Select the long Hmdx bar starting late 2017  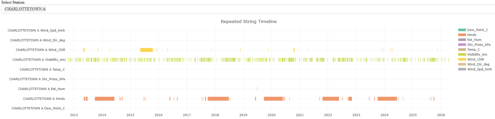[x=218, y=99]
